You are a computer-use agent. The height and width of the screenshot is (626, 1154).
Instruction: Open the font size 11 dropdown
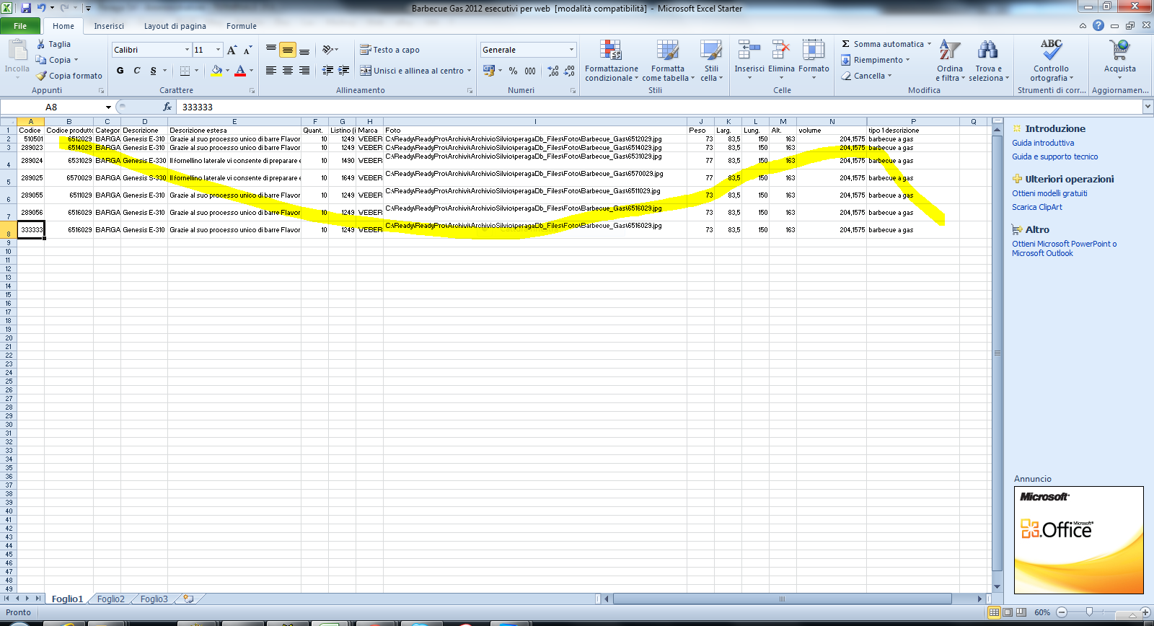pyautogui.click(x=219, y=50)
